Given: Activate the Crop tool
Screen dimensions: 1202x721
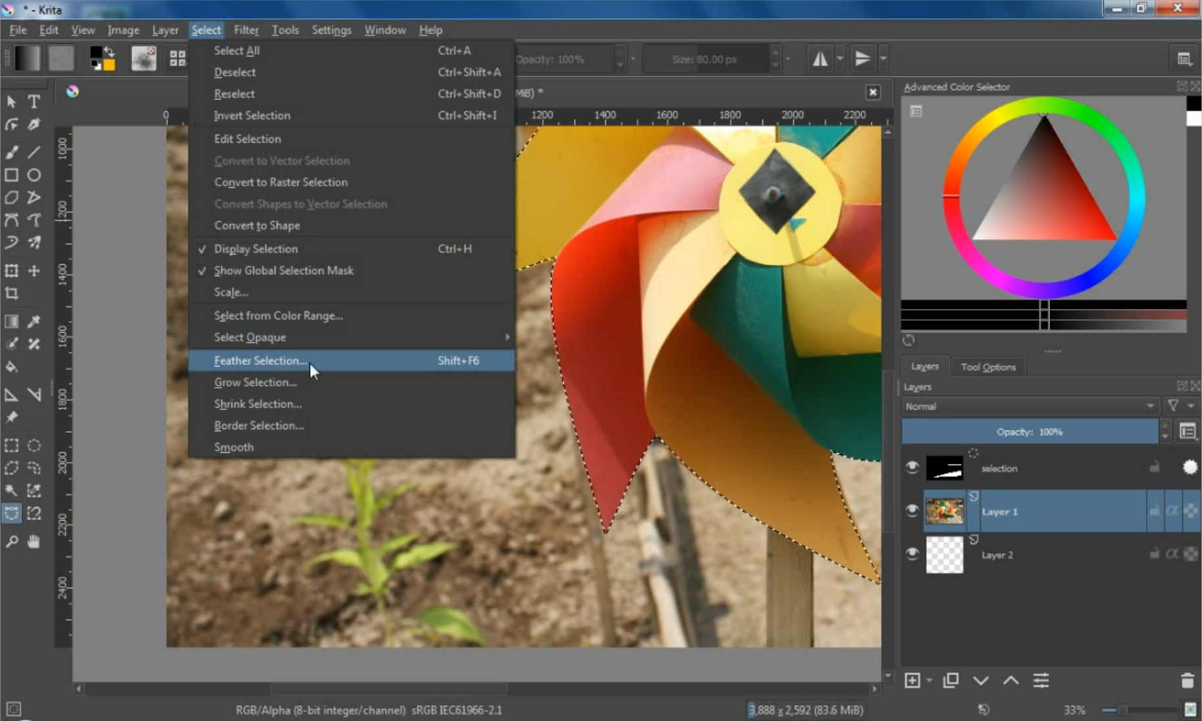Looking at the screenshot, I should (11, 294).
